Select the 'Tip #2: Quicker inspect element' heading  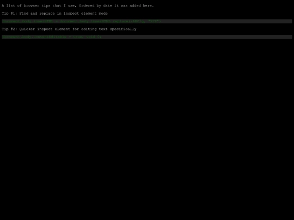[x=69, y=29]
